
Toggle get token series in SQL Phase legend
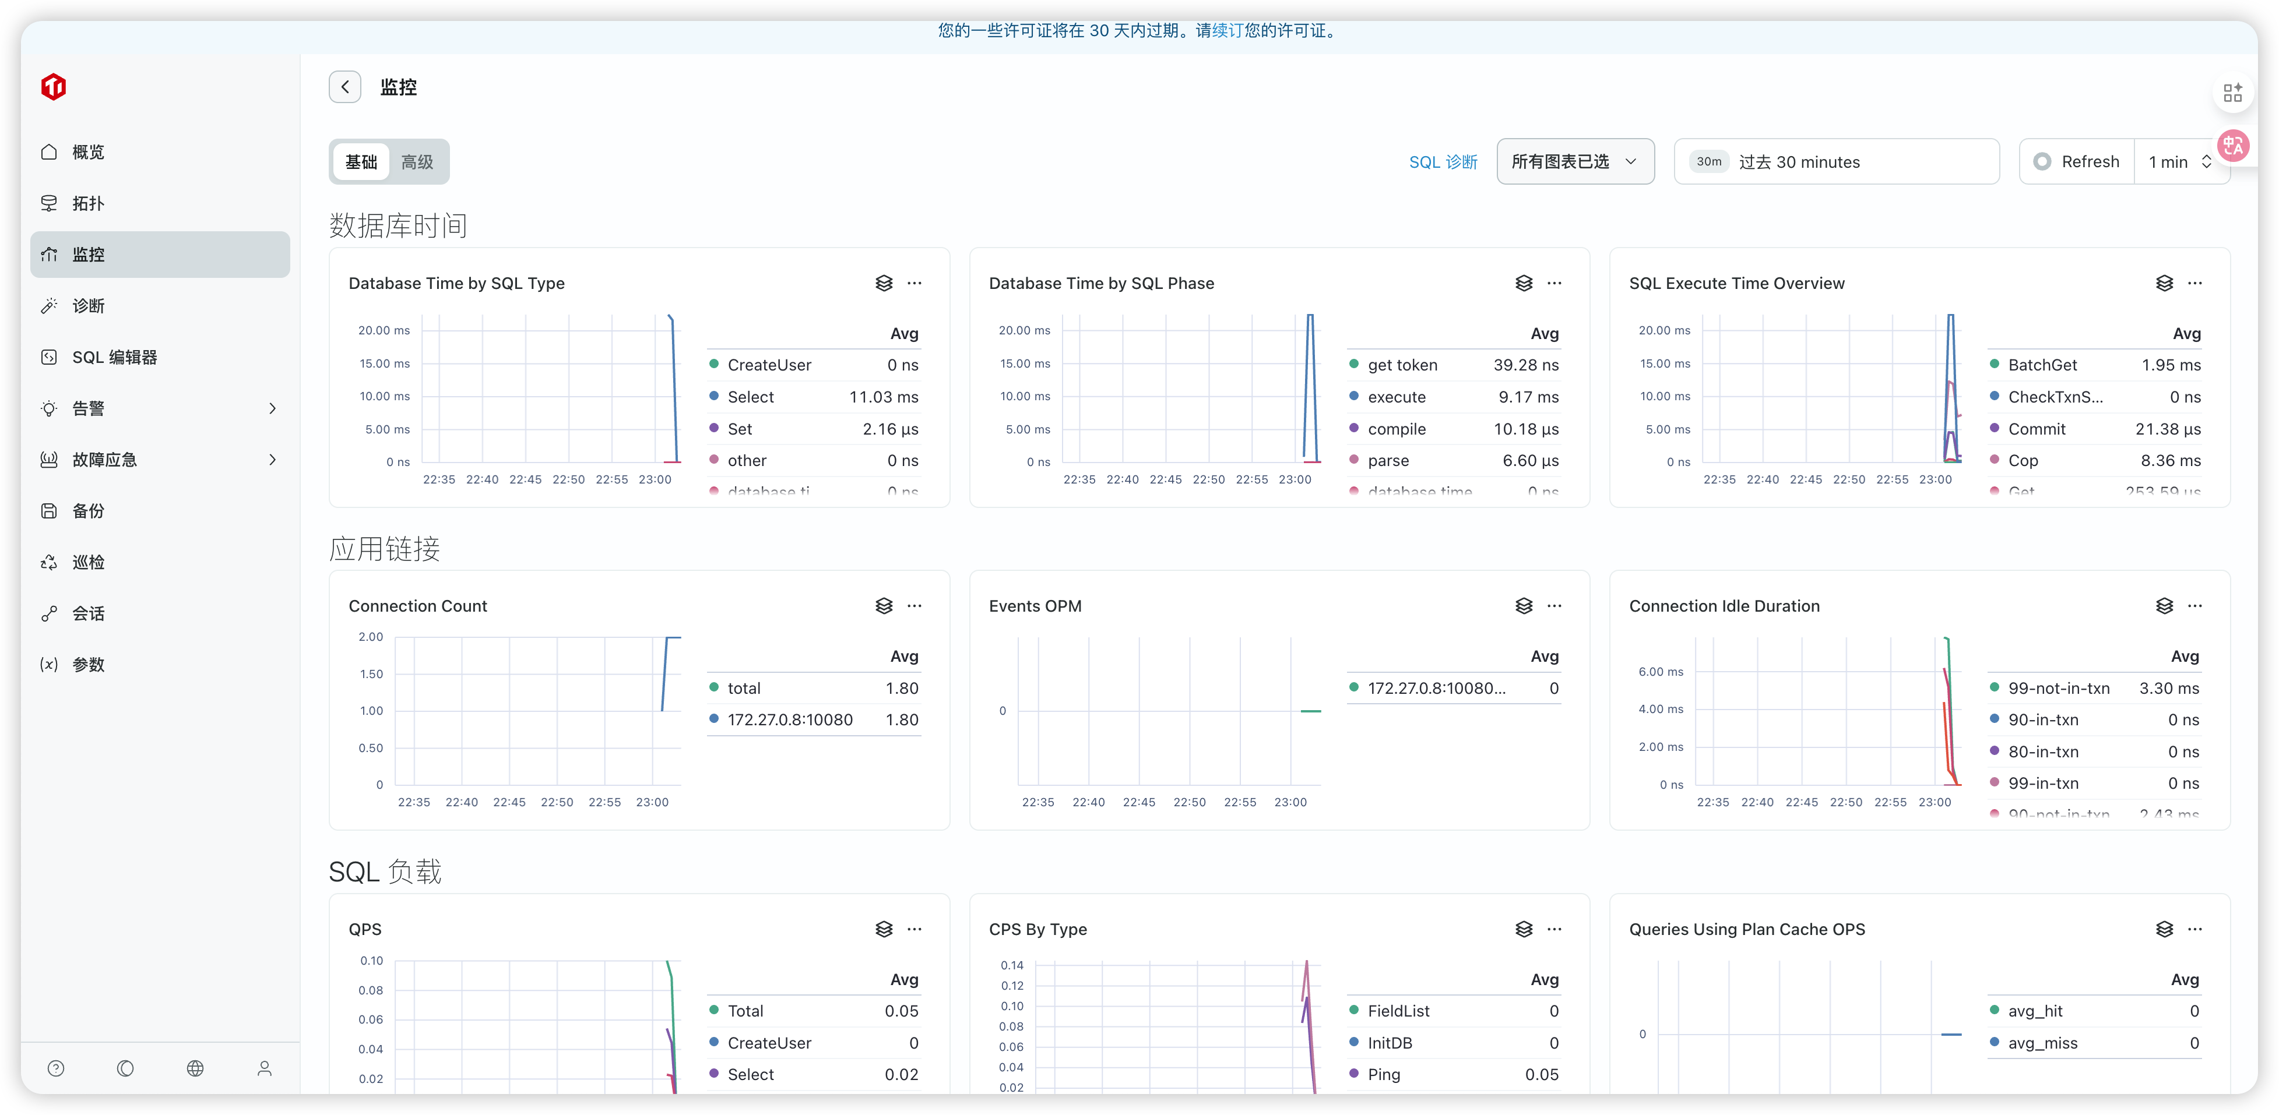[1402, 365]
